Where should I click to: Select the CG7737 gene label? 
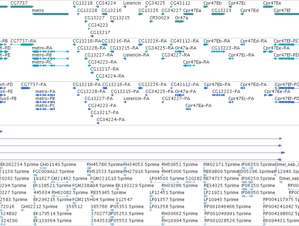[x=19, y=3]
